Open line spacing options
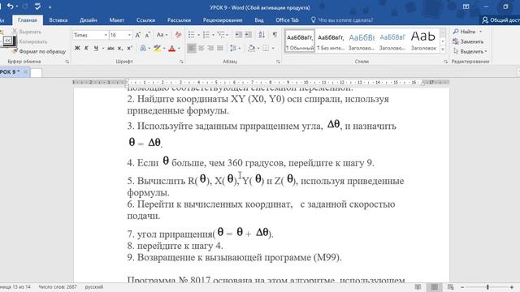 click(233, 49)
